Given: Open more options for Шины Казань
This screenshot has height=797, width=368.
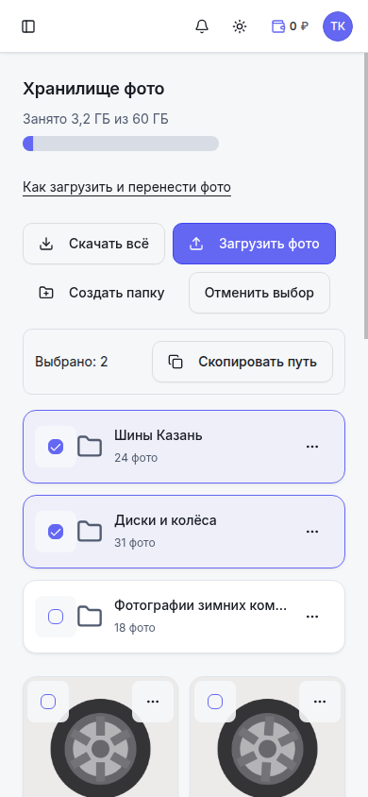Looking at the screenshot, I should pyautogui.click(x=312, y=447).
